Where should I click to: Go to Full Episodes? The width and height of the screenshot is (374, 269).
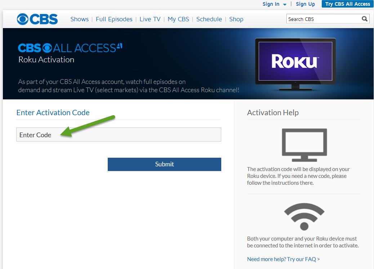114,19
